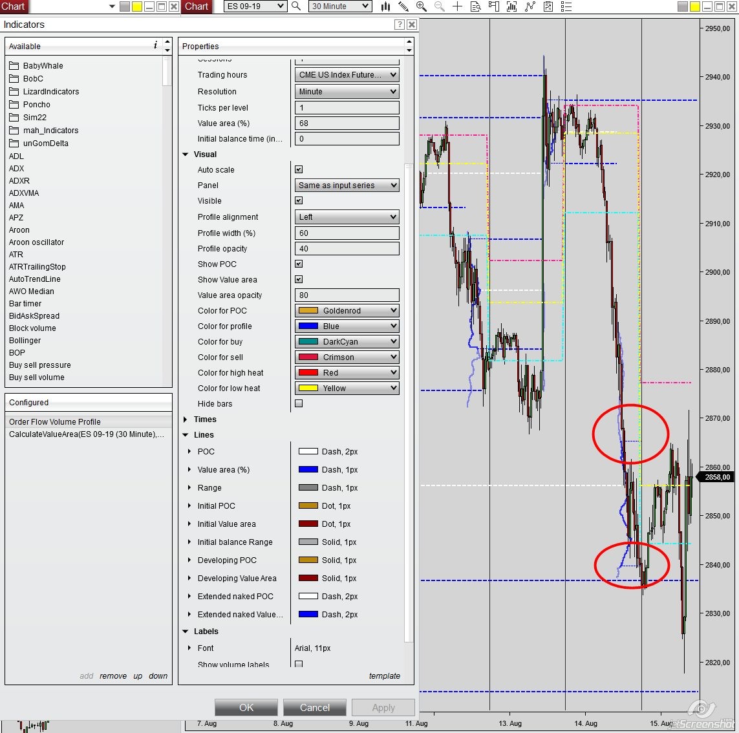Expand the Times section
Image resolution: width=739 pixels, height=733 pixels.
(x=185, y=420)
